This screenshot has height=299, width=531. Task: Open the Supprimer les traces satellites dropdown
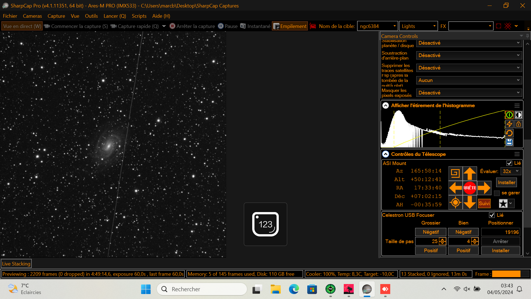point(469,68)
